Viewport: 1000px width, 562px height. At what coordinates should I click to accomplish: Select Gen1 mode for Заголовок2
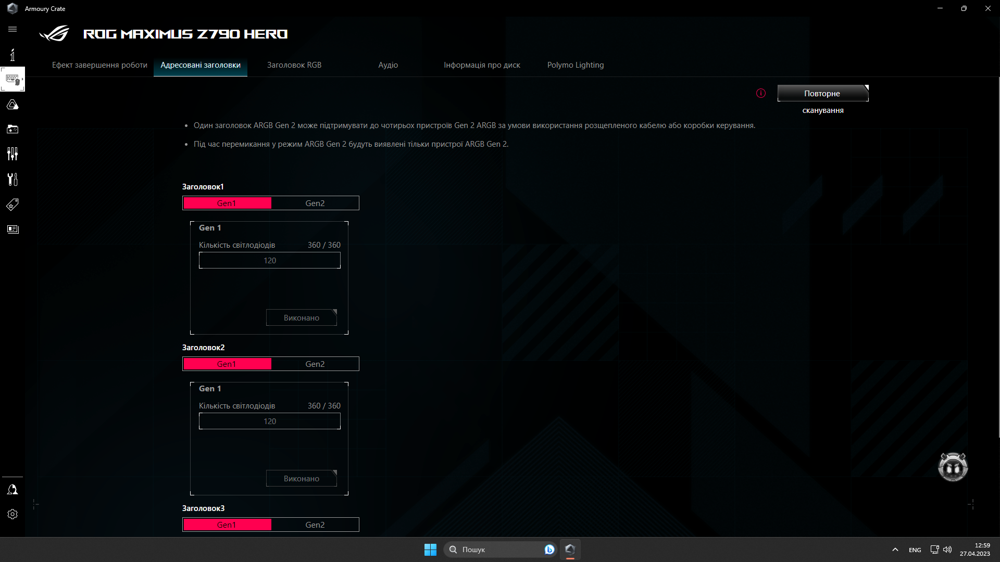(227, 364)
